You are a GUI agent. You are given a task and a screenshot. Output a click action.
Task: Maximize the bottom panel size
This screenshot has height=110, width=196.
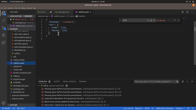click(187, 82)
